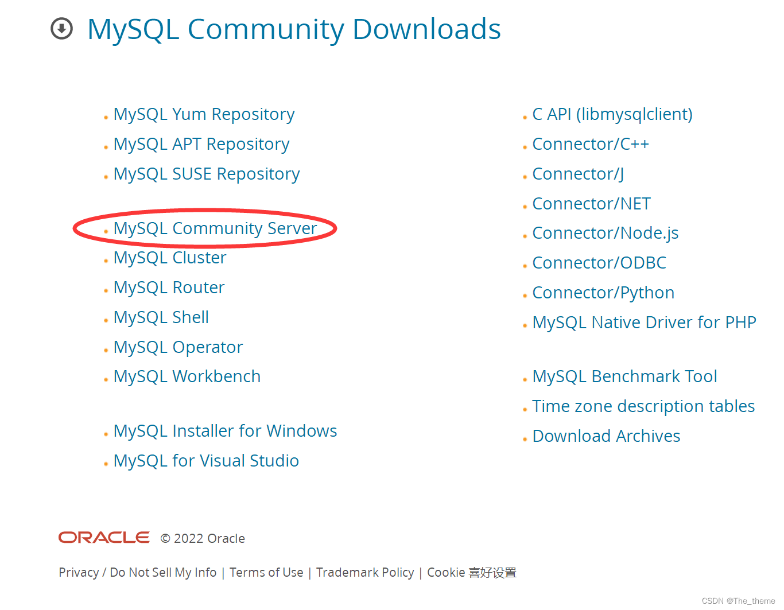Image resolution: width=784 pixels, height=610 pixels.
Task: Open the Connector/NET link
Action: click(592, 204)
